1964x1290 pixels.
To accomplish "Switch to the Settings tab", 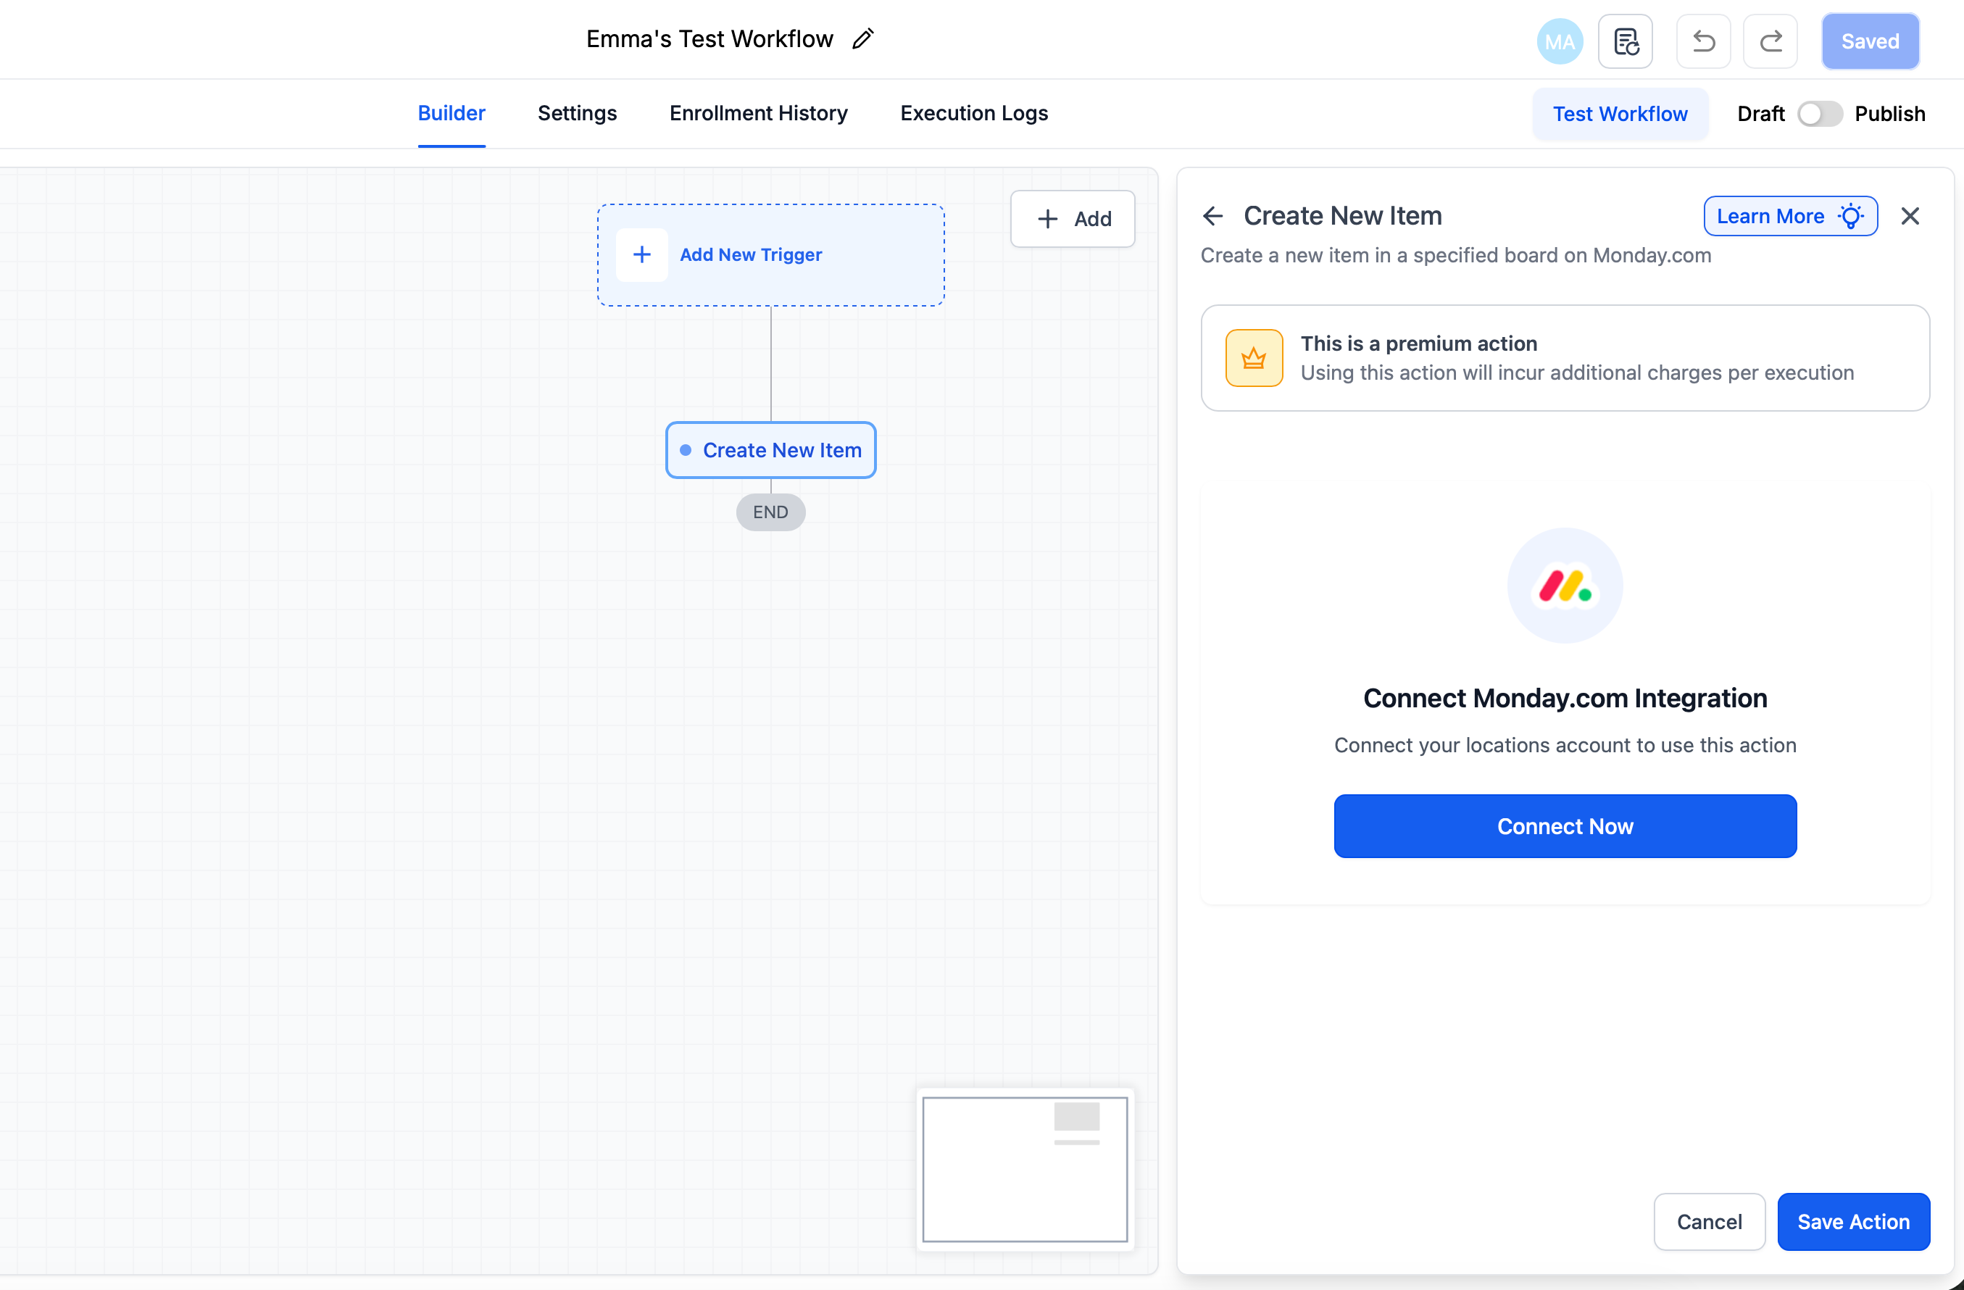I will click(x=577, y=113).
